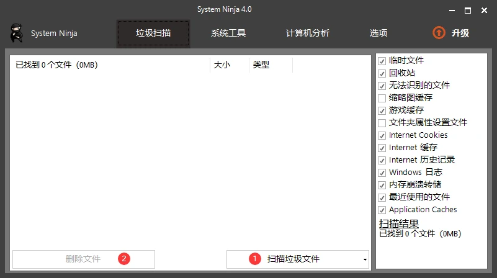Click the System Ninja brand name text
Screen dimensions: 497x278
click(54, 34)
